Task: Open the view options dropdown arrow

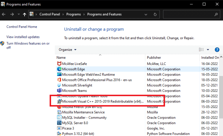Action: (208, 50)
